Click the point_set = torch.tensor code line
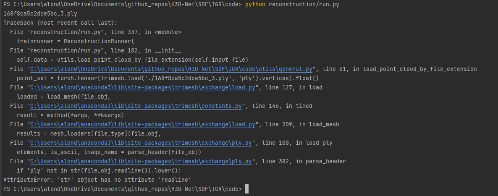The image size is (498, 196). tap(168, 78)
